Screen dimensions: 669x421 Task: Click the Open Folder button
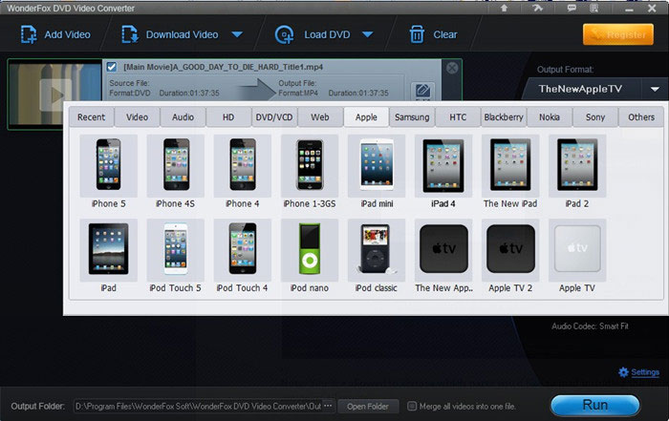(368, 407)
